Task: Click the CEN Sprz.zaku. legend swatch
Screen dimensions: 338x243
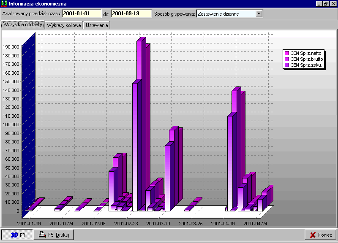Action: click(x=287, y=65)
